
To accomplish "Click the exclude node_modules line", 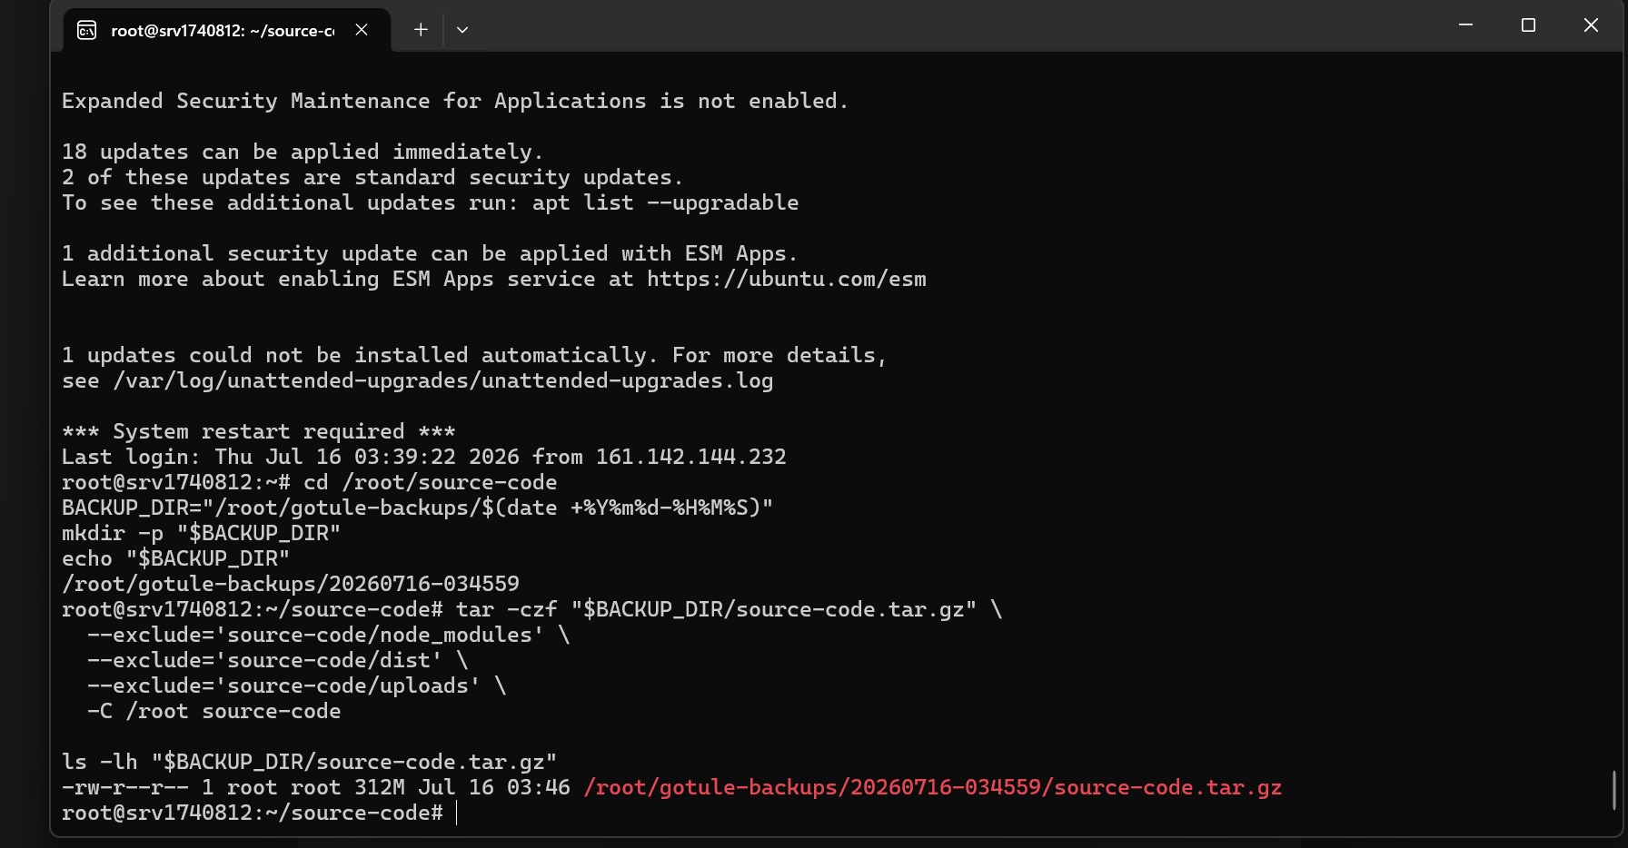I will tap(328, 635).
